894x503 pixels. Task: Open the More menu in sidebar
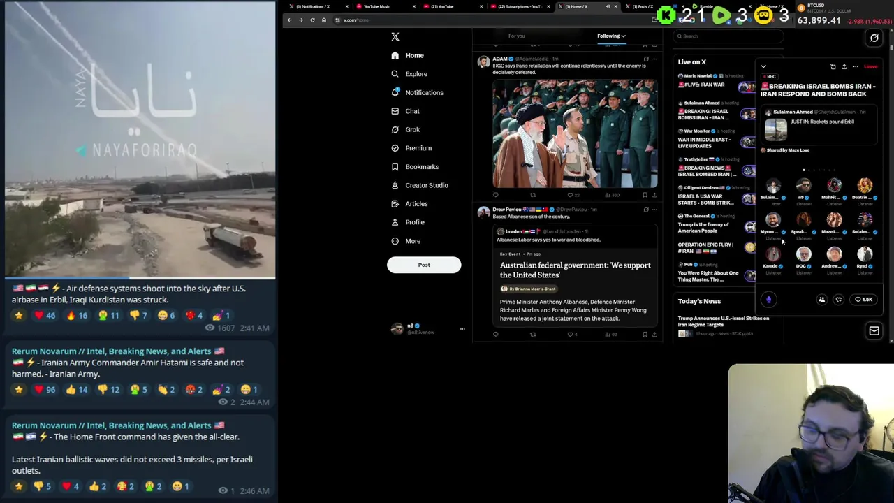point(406,241)
